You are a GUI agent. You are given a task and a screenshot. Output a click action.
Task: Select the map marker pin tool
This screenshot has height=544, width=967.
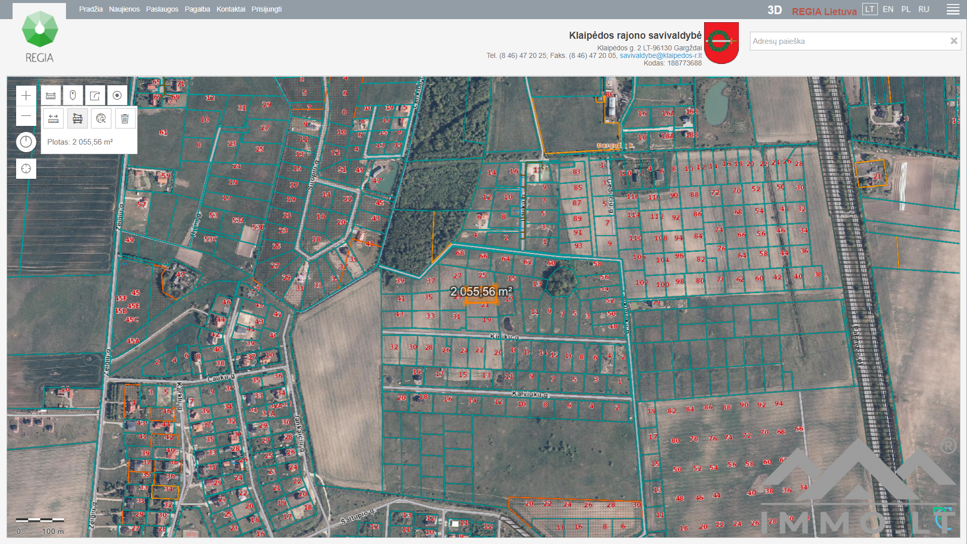point(73,96)
